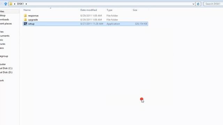The image size is (223, 125).
Task: Click the DISK1 breadcrumb in address bar
Action: (20, 4)
